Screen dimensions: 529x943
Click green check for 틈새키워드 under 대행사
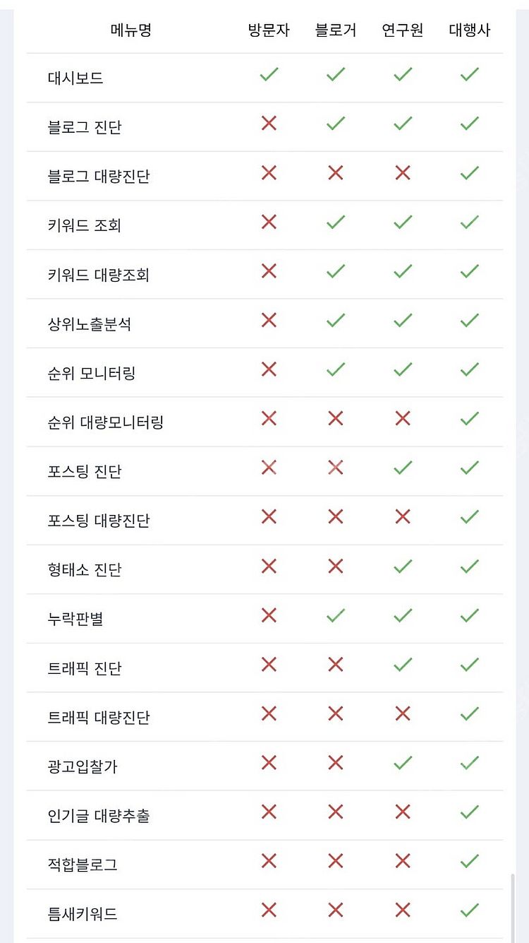pos(470,910)
